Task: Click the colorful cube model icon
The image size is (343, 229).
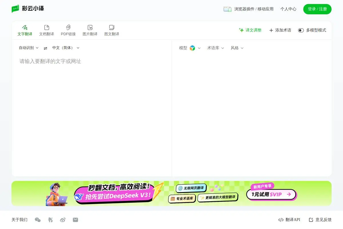Action: (192, 48)
